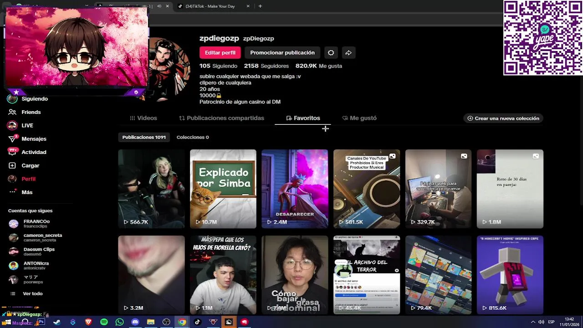Open the TikTok app in the taskbar
Image resolution: width=583 pixels, height=328 pixels.
tap(197, 322)
